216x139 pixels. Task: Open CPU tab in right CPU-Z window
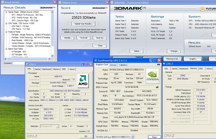(166, 69)
